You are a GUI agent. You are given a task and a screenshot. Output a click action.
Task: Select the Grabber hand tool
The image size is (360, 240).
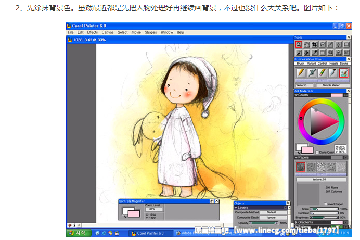click(x=306, y=45)
